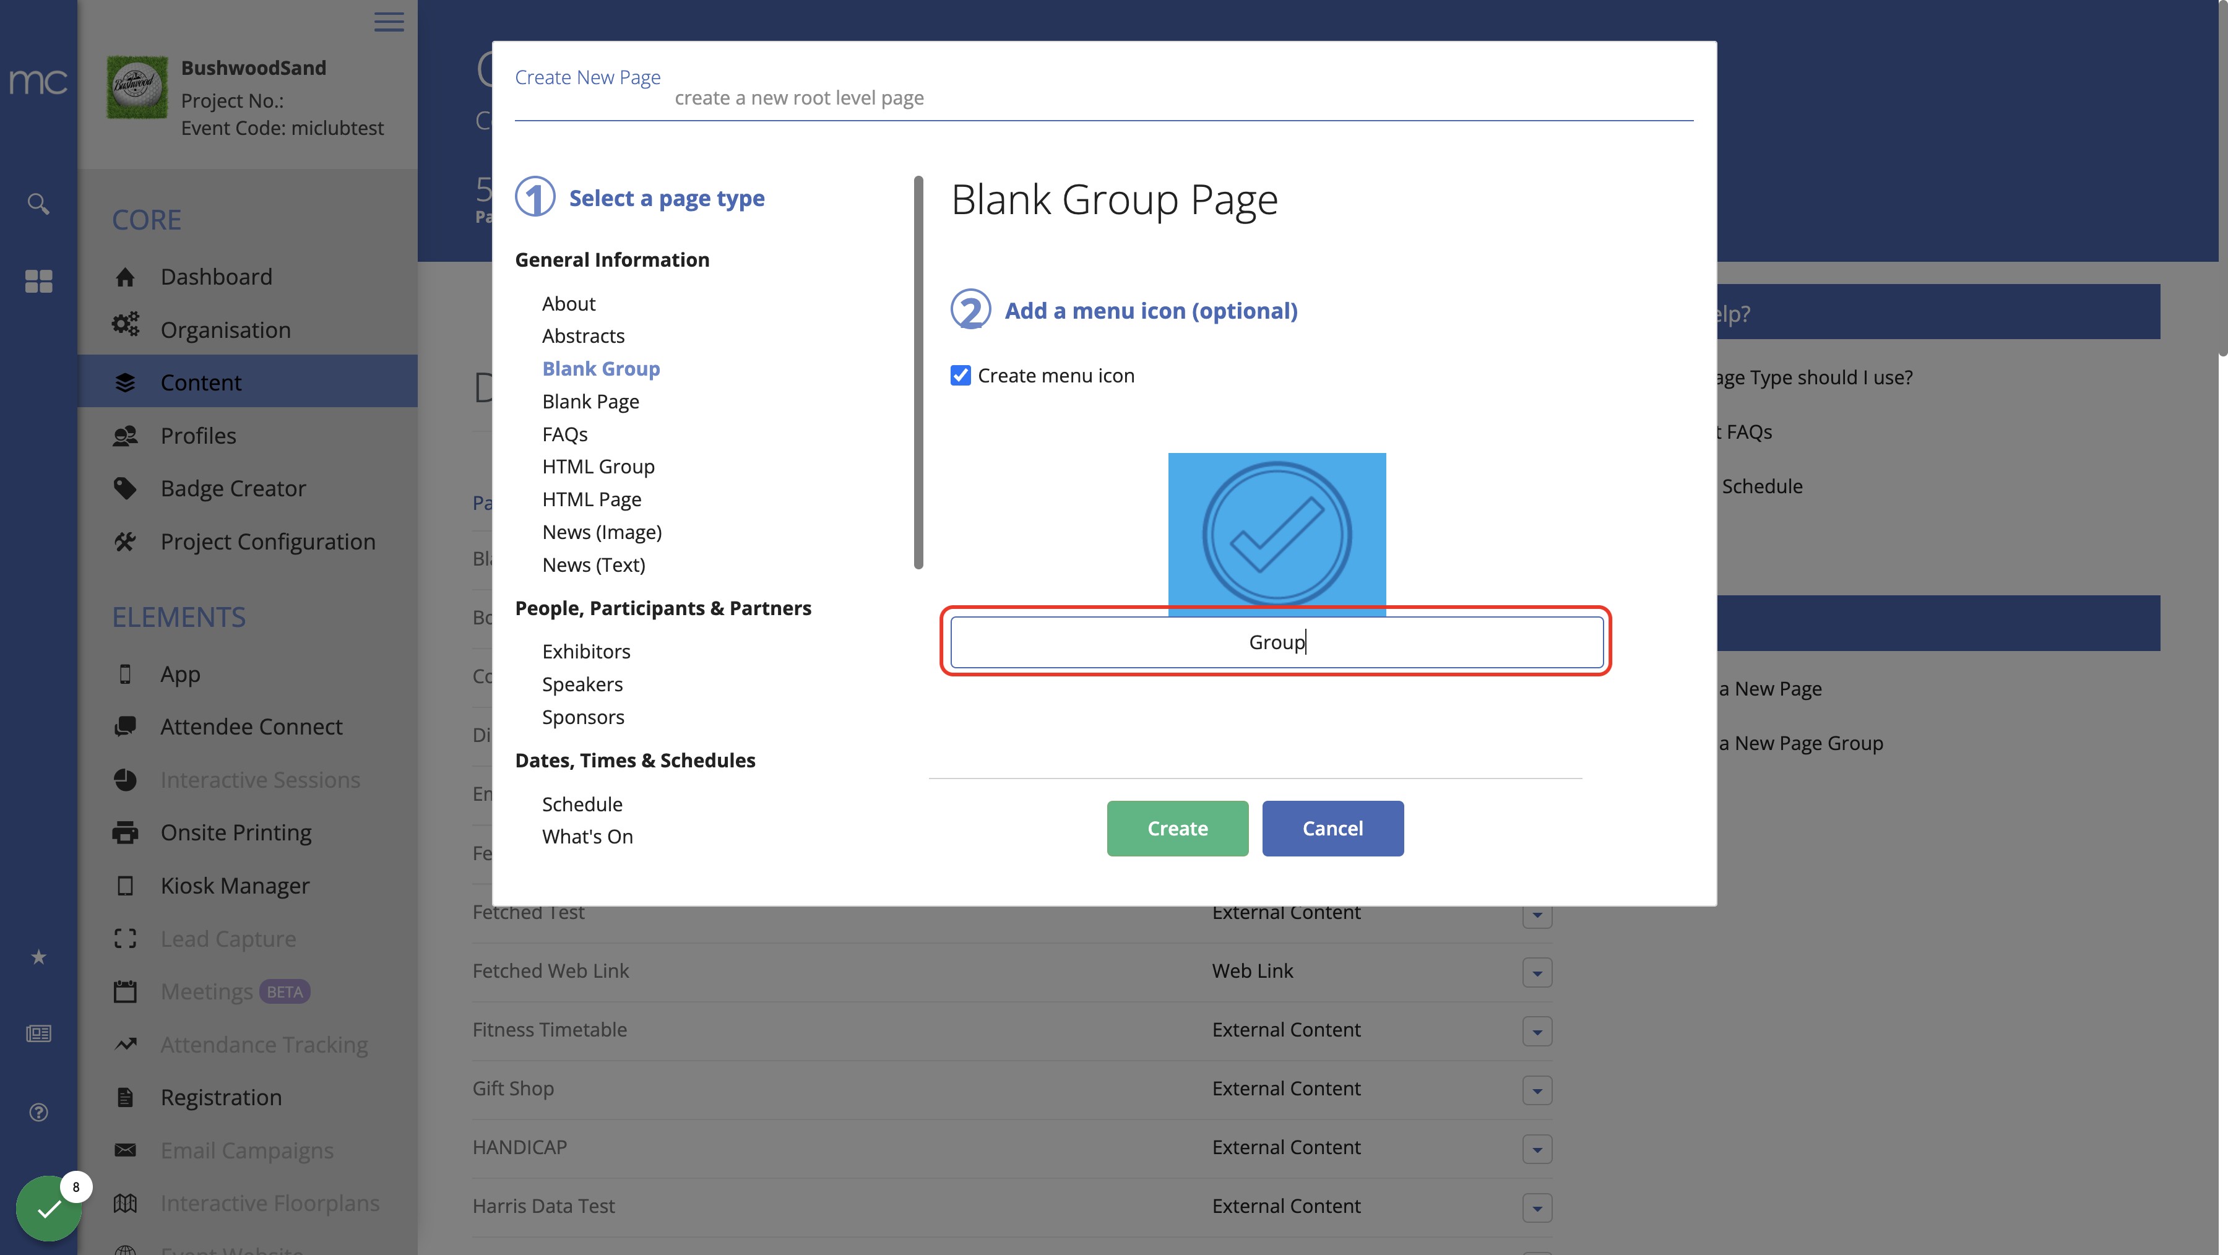Open the news feed icon in left rail

point(38,1033)
